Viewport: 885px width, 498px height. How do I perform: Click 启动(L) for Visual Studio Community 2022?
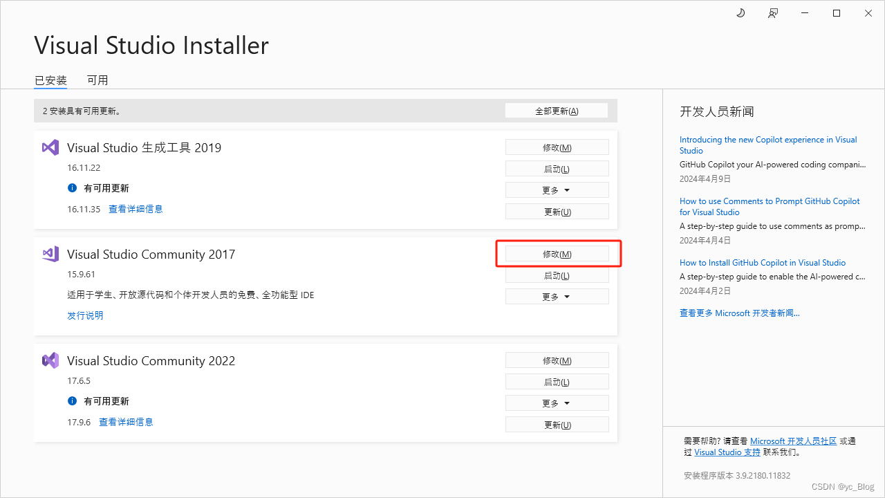point(557,382)
